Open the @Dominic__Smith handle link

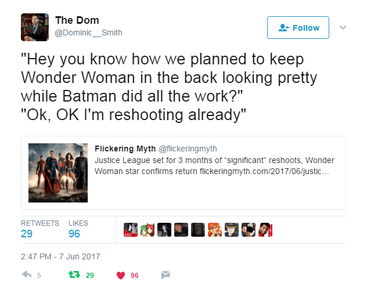click(88, 32)
